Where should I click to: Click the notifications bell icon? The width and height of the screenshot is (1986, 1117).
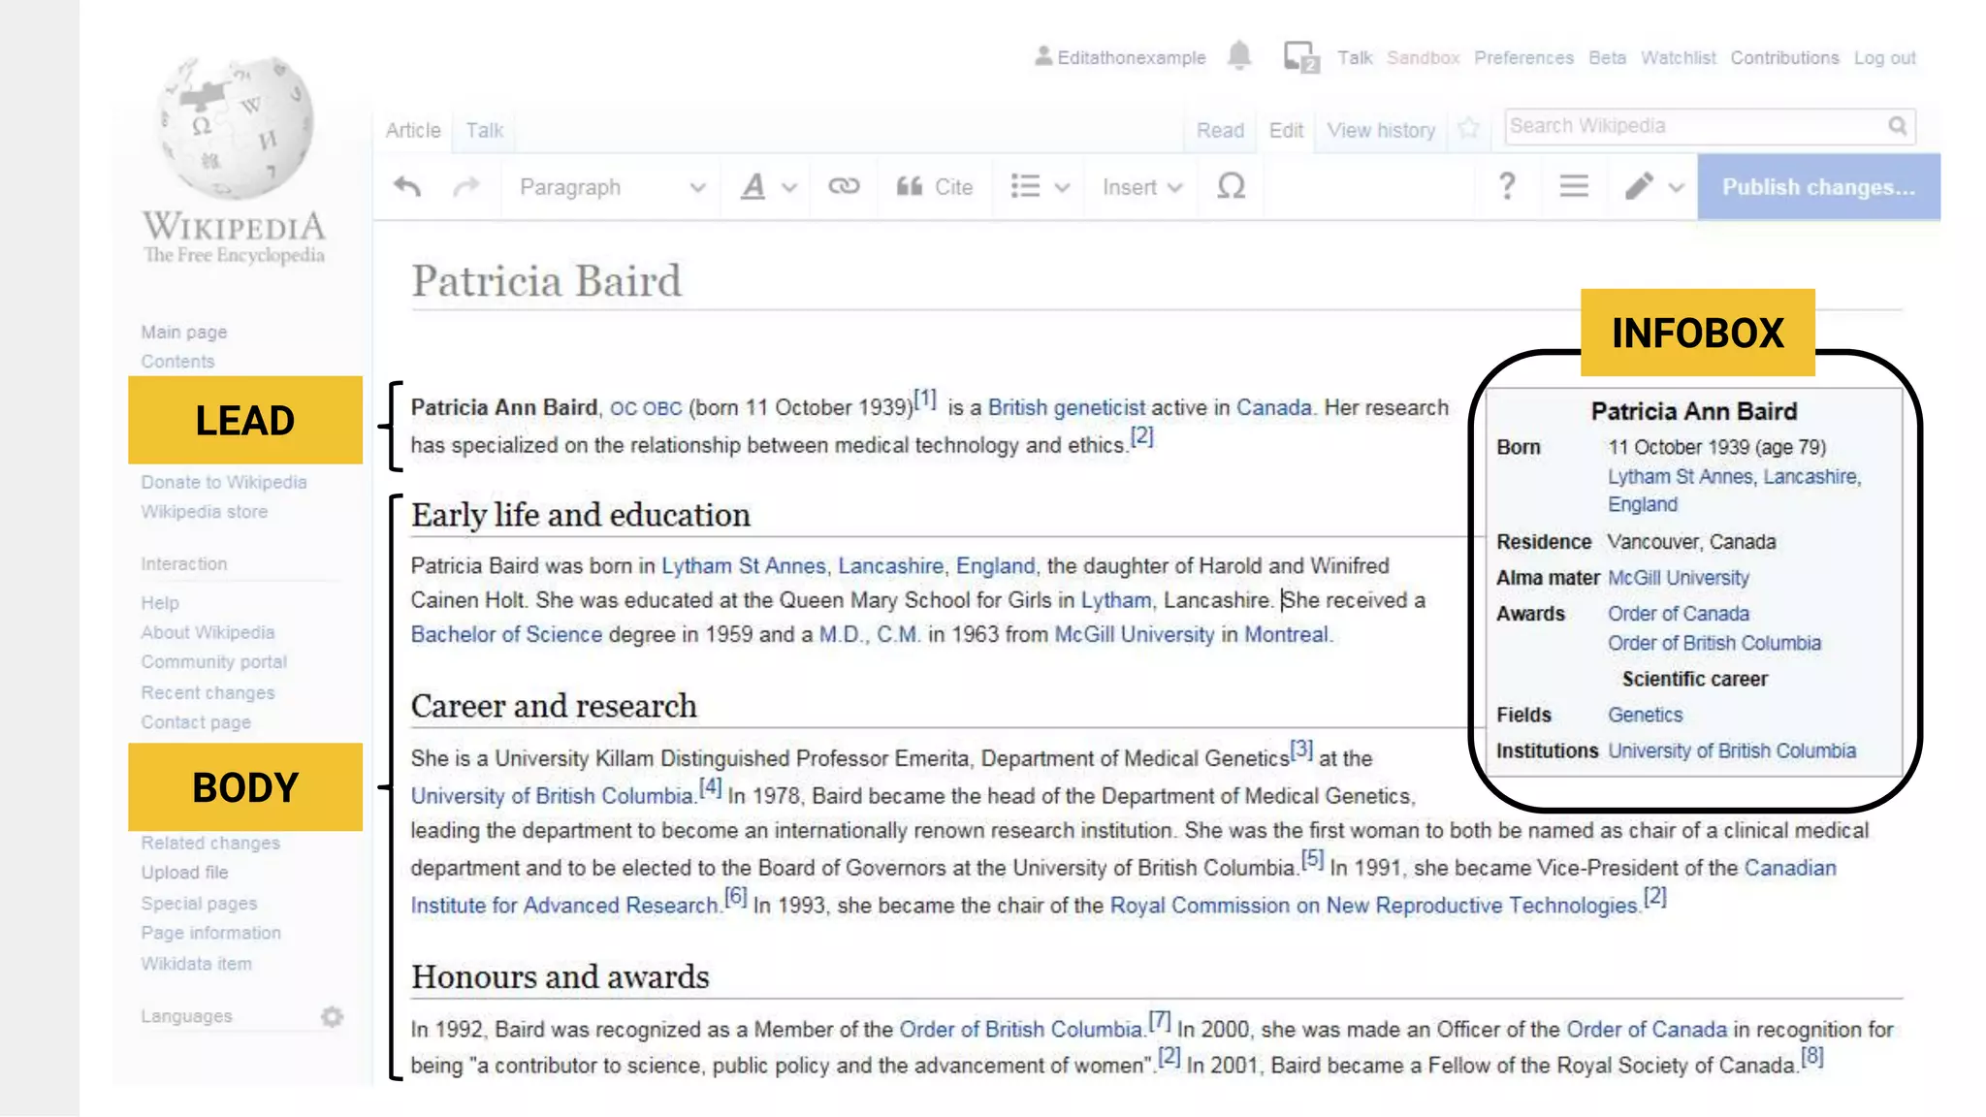(x=1239, y=56)
